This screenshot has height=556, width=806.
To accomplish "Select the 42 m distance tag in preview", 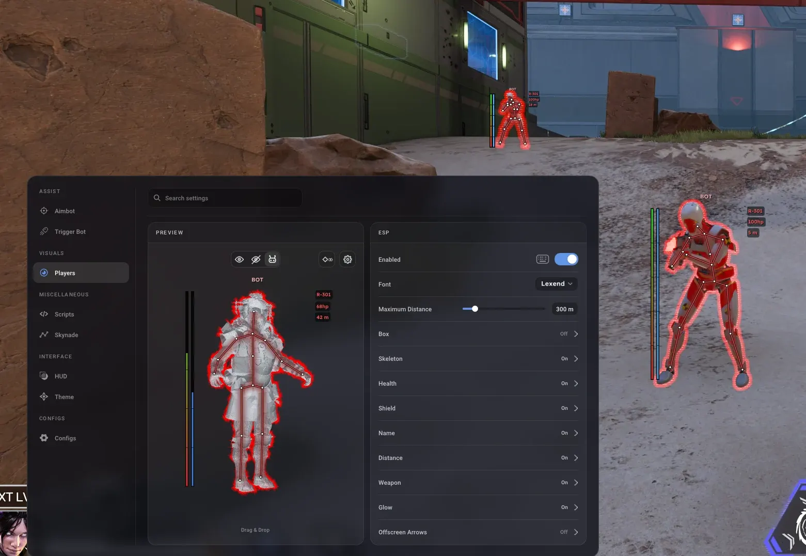I will [x=322, y=317].
